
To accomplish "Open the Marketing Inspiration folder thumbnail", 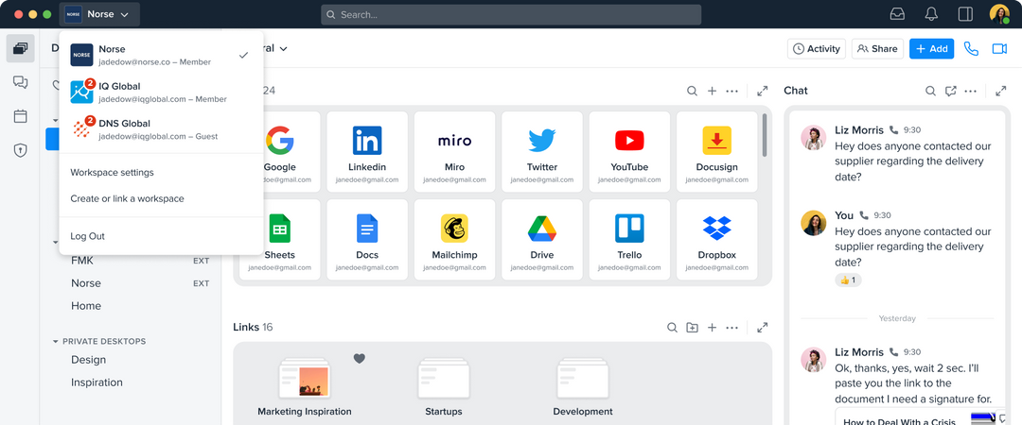I will coord(305,379).
